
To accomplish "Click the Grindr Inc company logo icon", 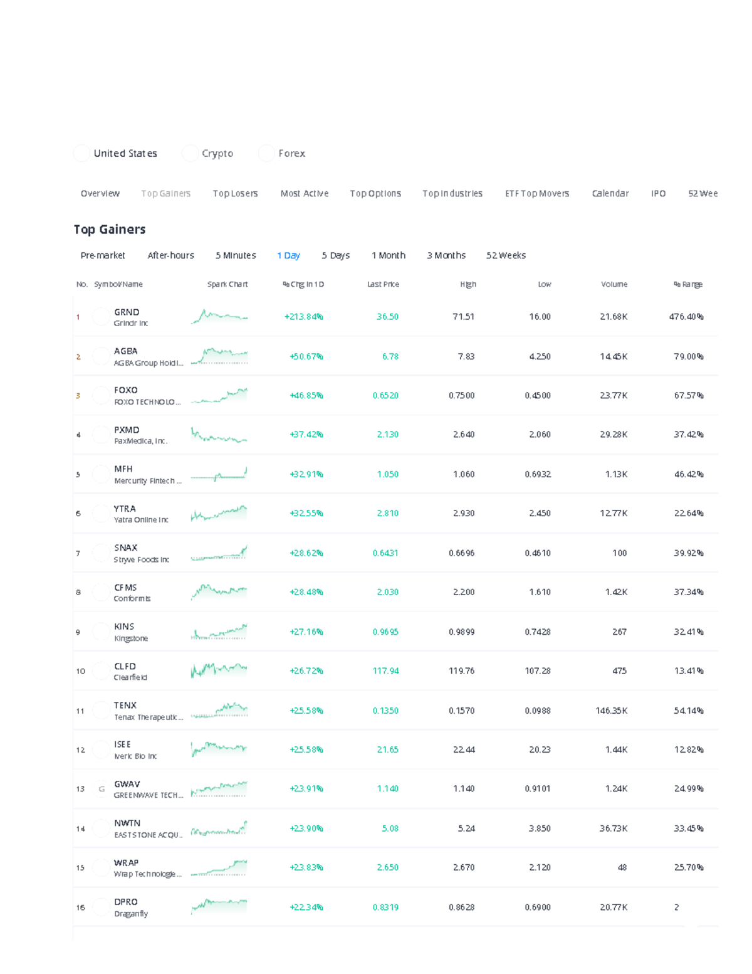I will coord(100,317).
